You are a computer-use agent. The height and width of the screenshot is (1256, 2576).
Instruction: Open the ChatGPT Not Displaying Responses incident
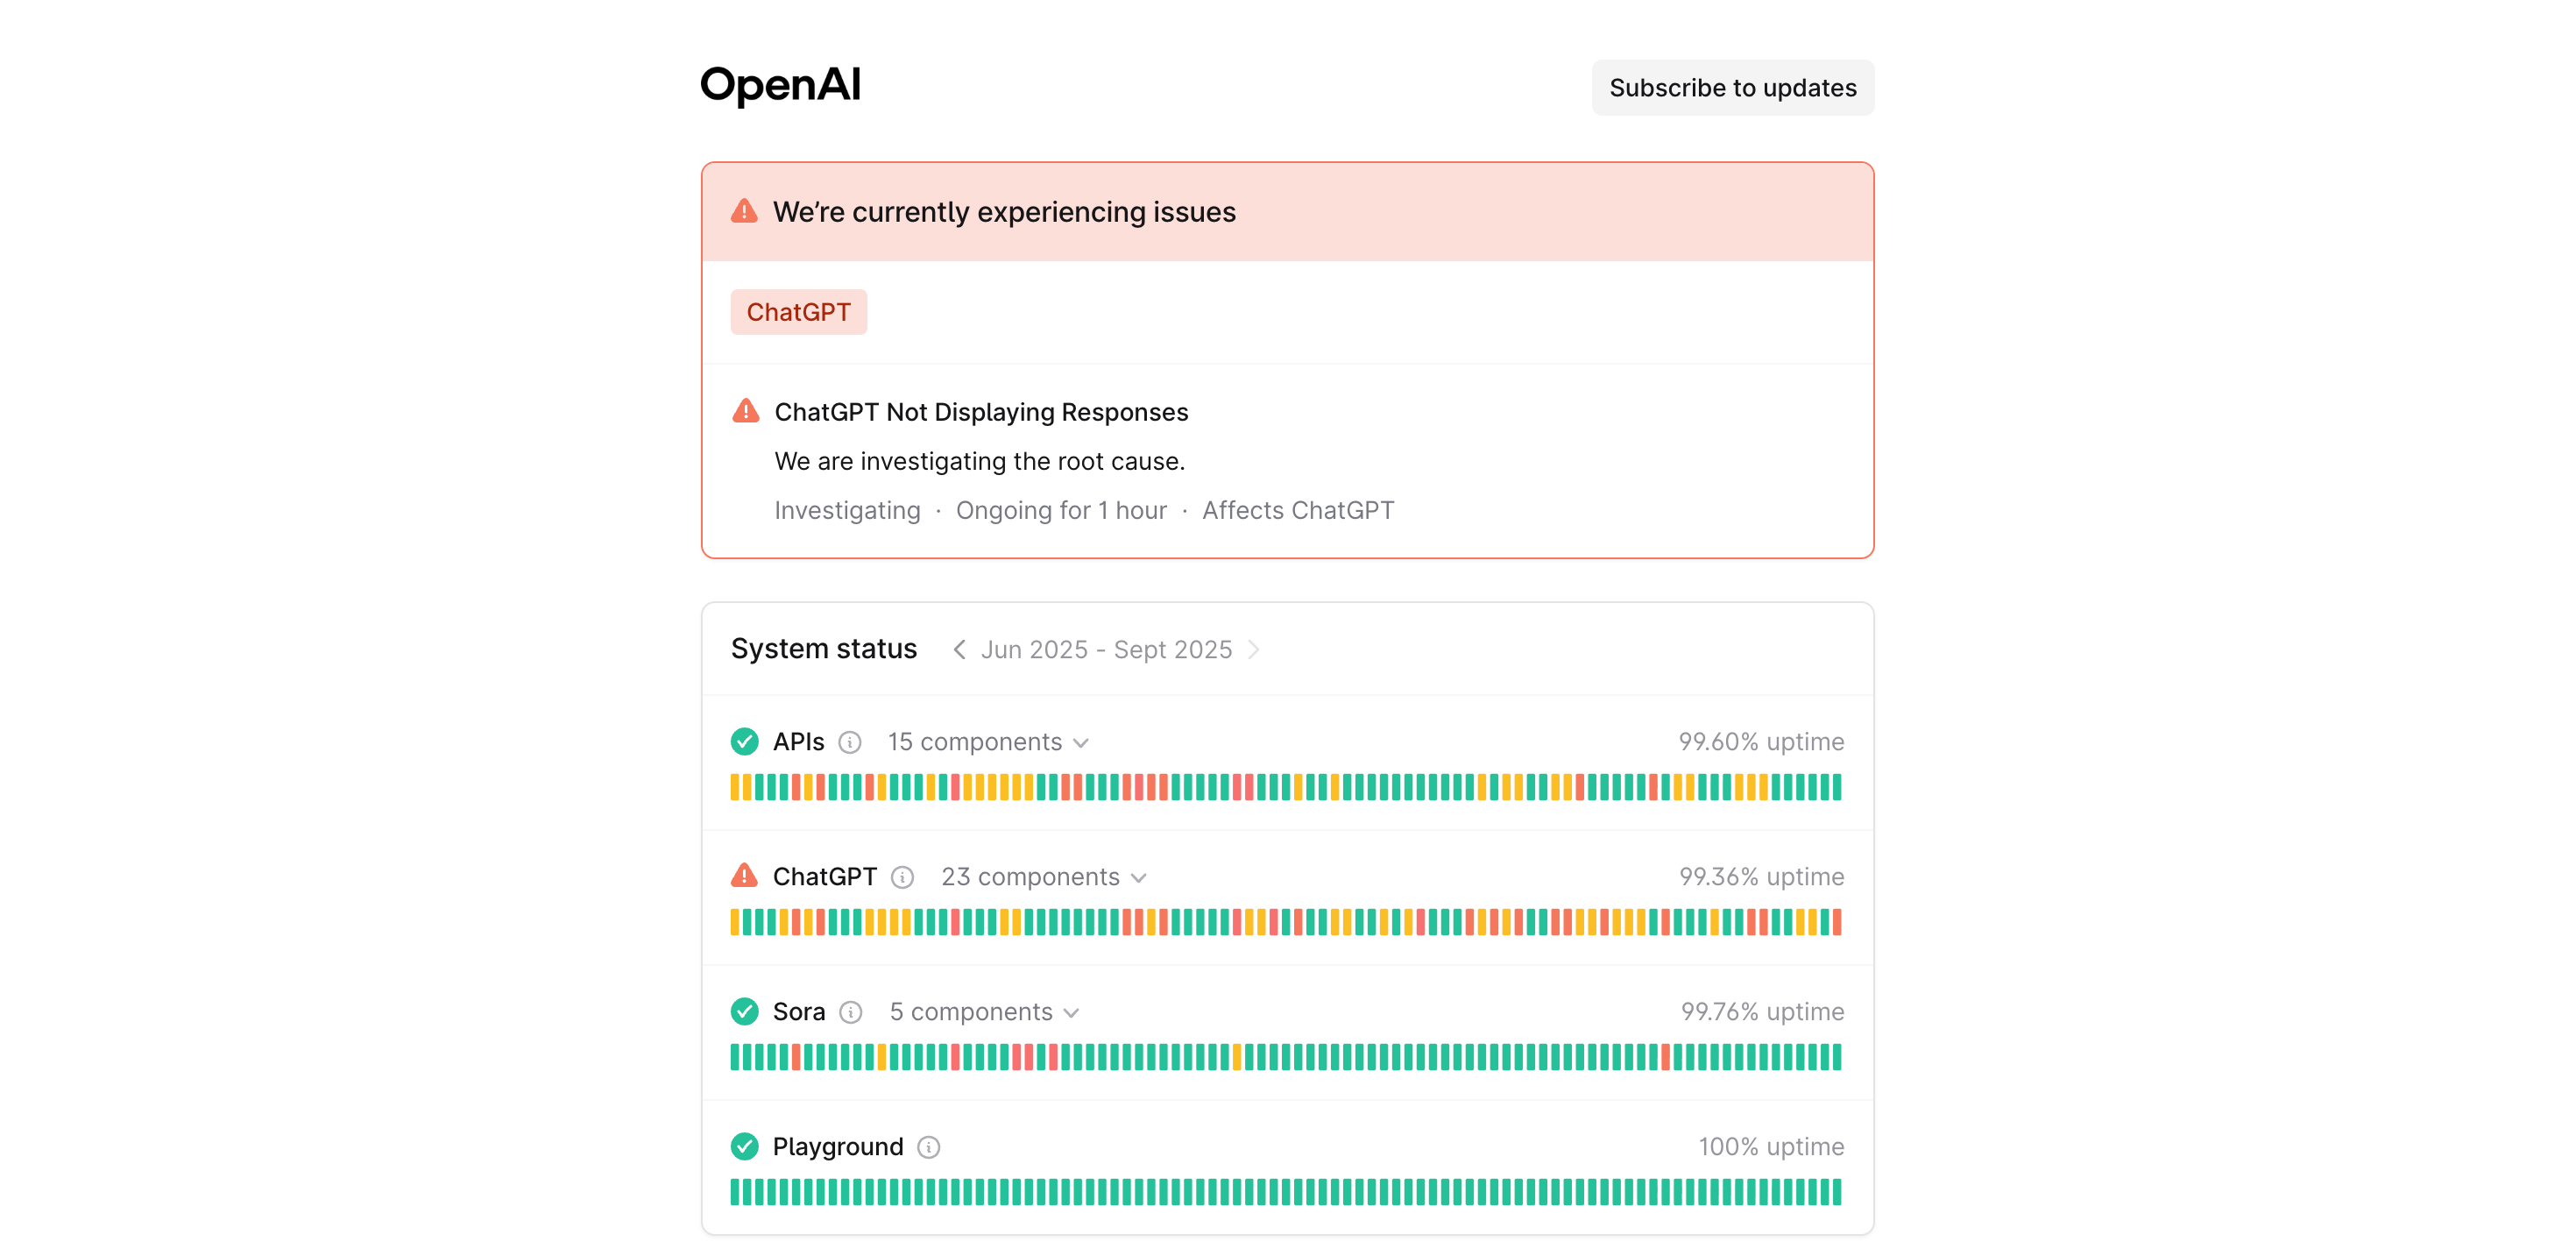[x=980, y=412]
